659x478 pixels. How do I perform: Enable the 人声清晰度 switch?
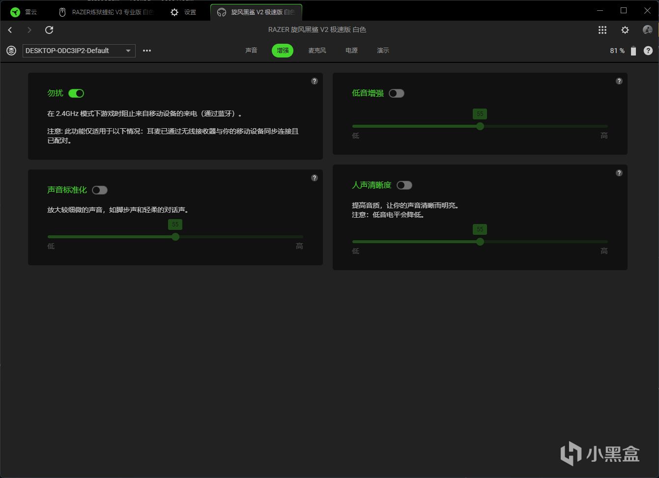[x=404, y=185]
